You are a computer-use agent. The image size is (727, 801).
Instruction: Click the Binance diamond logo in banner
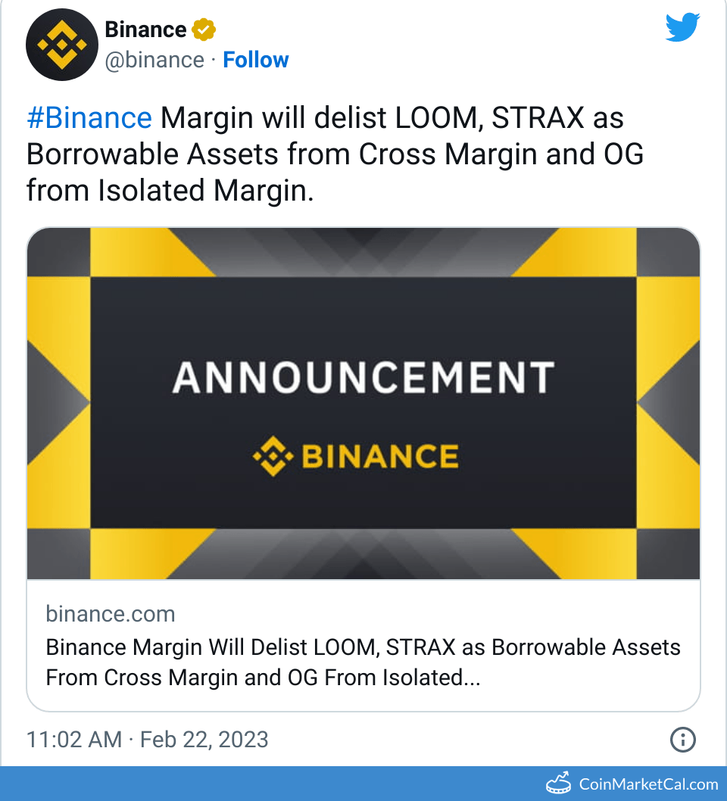pos(273,457)
